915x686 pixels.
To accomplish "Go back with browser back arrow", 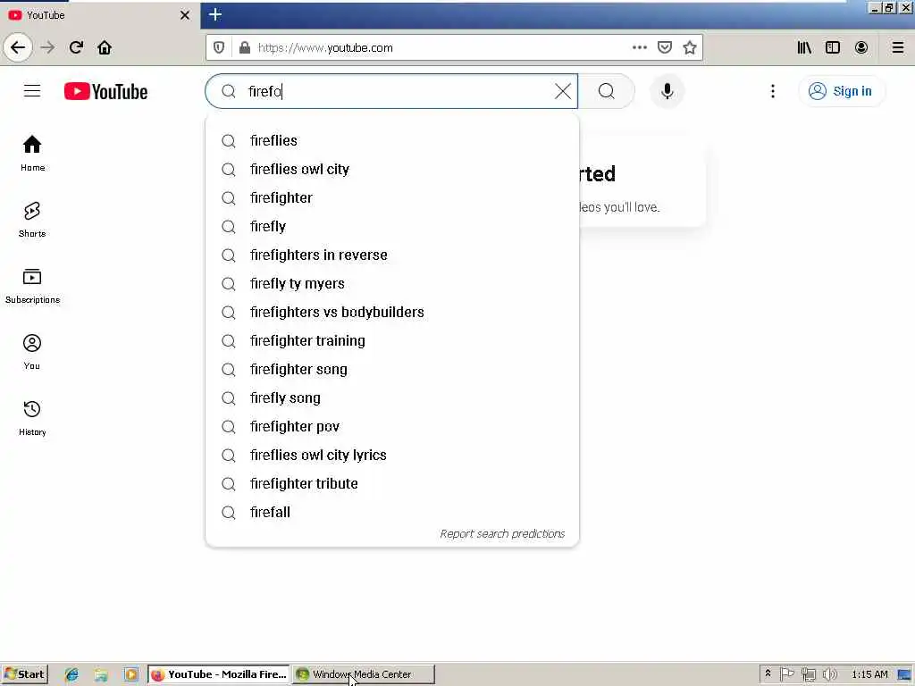I will (18, 47).
